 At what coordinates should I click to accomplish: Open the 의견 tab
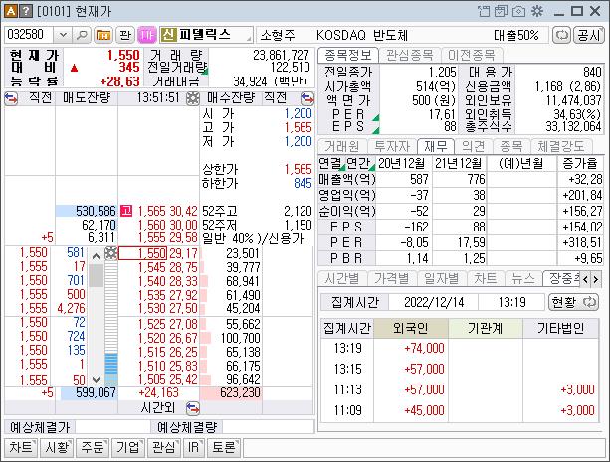pyautogui.click(x=473, y=146)
